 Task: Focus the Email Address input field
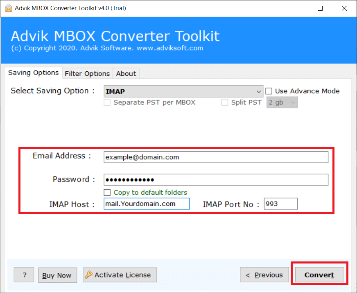click(216, 157)
